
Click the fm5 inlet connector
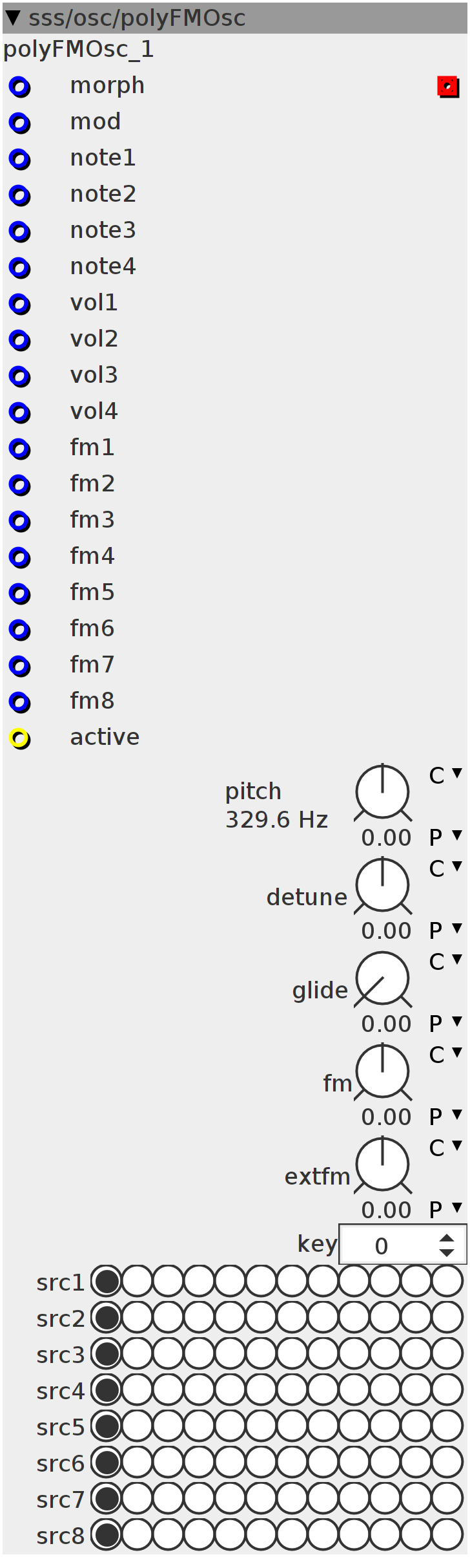pyautogui.click(x=19, y=594)
